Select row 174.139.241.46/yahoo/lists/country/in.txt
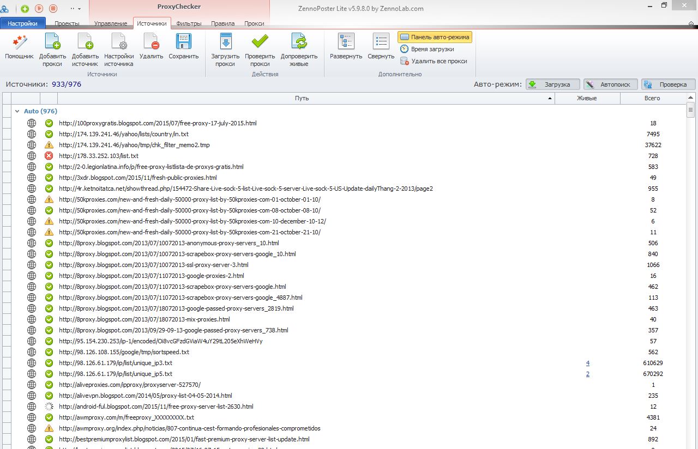The image size is (698, 449). [x=349, y=134]
